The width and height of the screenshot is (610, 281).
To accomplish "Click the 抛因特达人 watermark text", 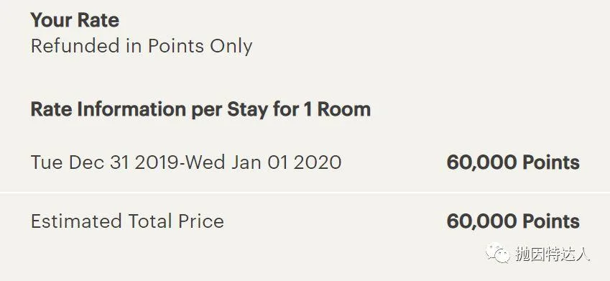I will click(553, 254).
